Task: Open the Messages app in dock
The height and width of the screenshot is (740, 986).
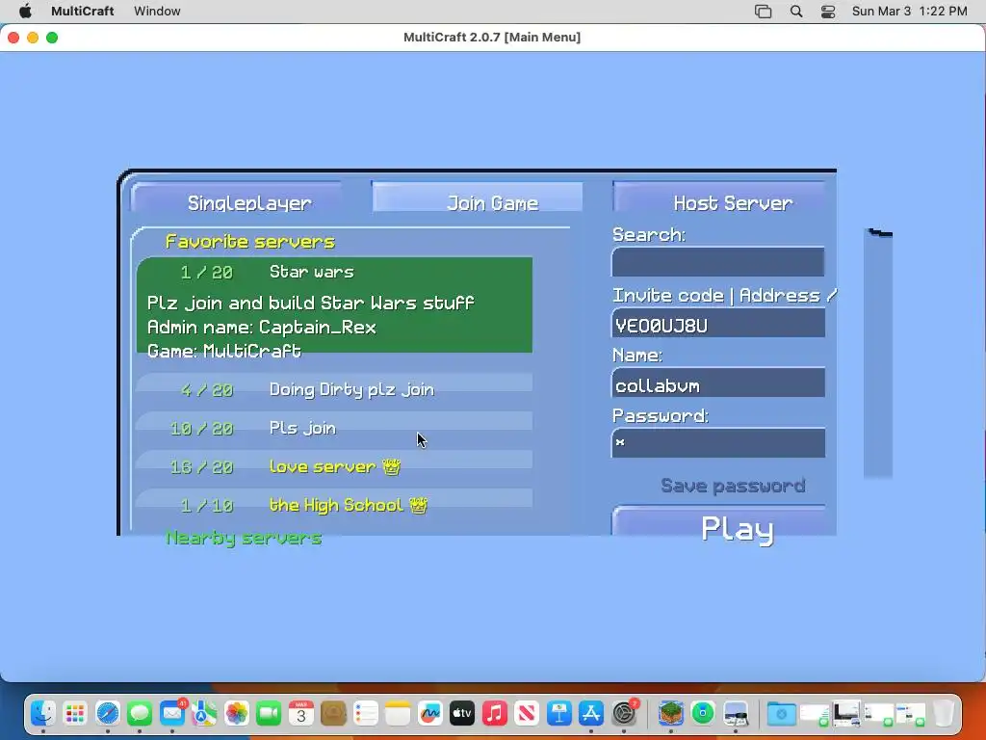Action: [140, 713]
